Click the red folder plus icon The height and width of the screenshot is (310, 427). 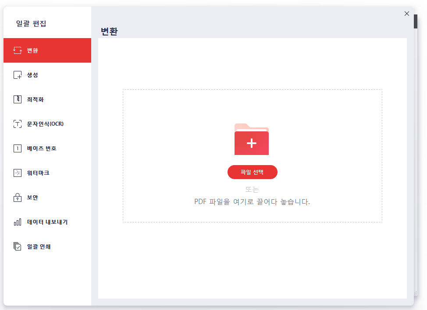[x=252, y=140]
